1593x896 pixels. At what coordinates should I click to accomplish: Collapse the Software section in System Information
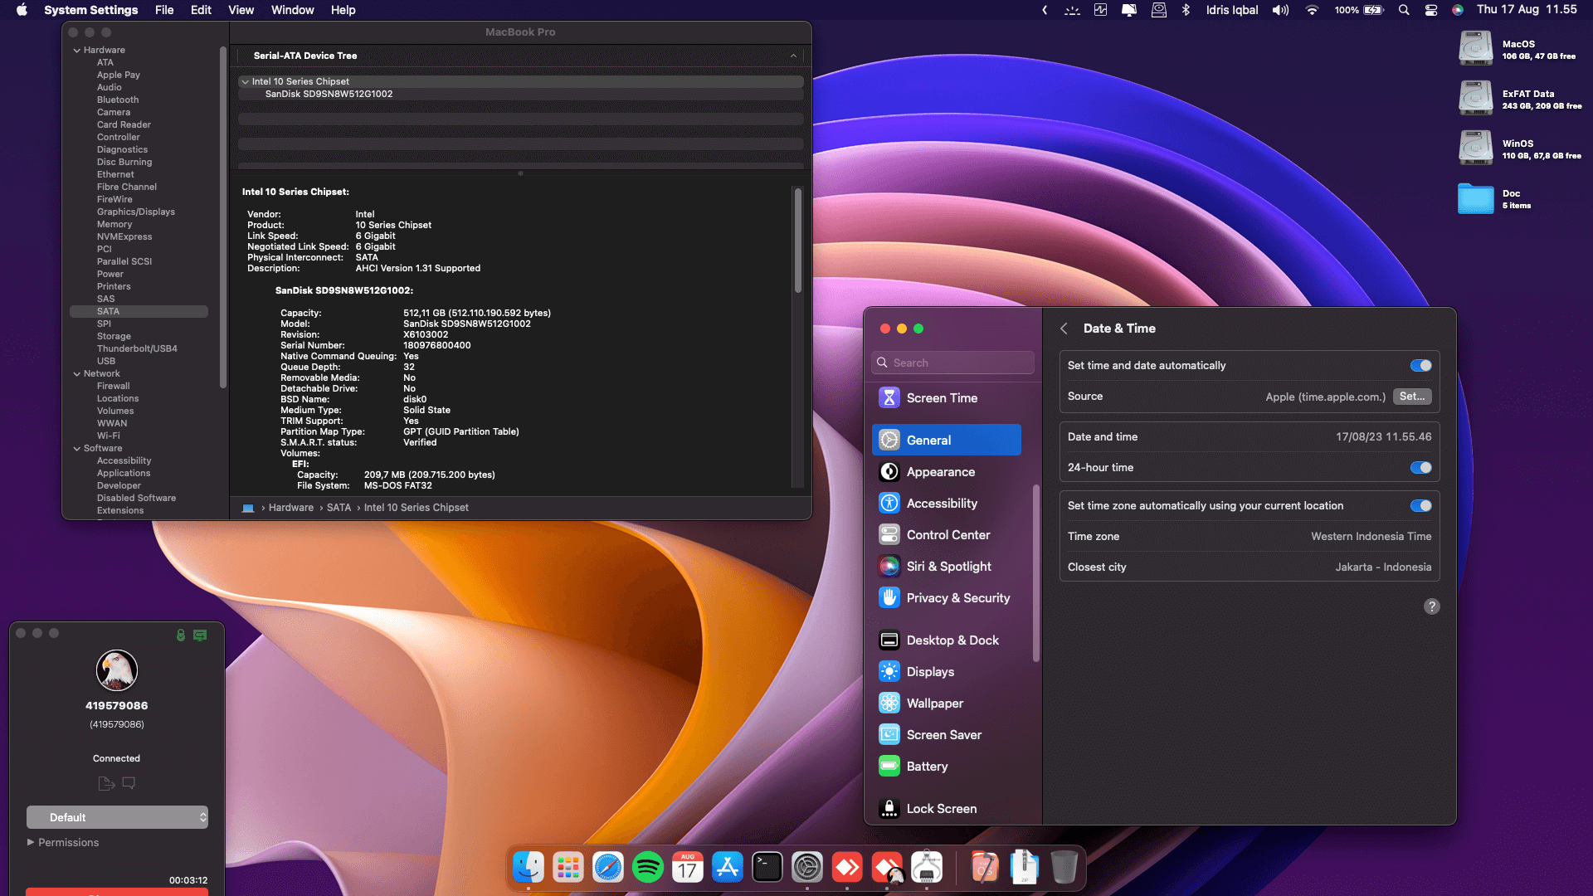point(77,449)
